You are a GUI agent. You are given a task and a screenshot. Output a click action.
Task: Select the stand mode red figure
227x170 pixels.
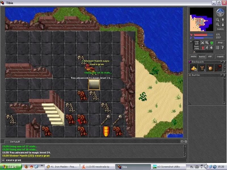[202, 48]
